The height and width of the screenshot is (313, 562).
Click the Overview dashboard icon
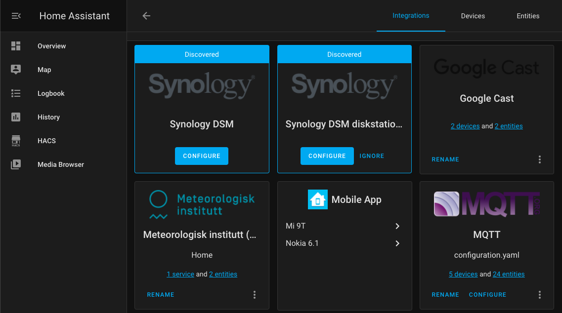tap(16, 46)
